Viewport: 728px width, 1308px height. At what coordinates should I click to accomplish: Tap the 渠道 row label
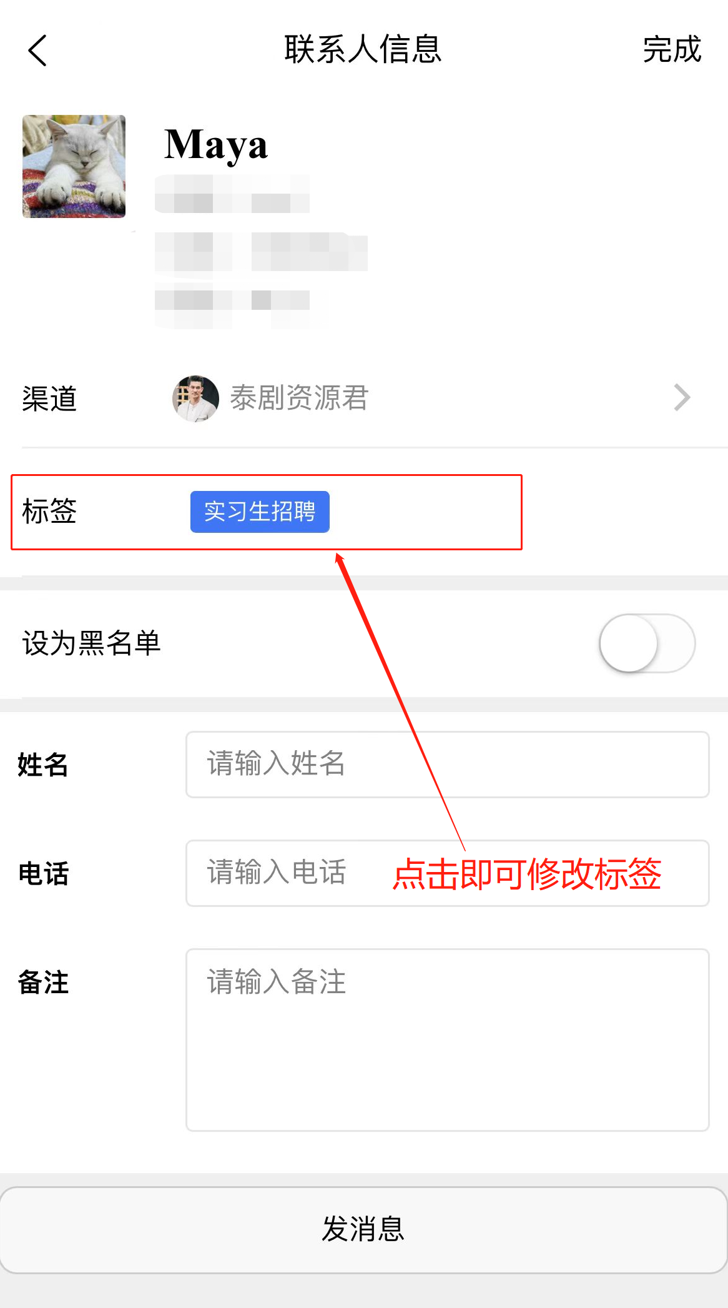point(49,399)
